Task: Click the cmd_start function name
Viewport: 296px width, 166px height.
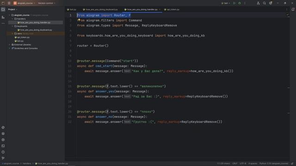Action: pos(104,66)
